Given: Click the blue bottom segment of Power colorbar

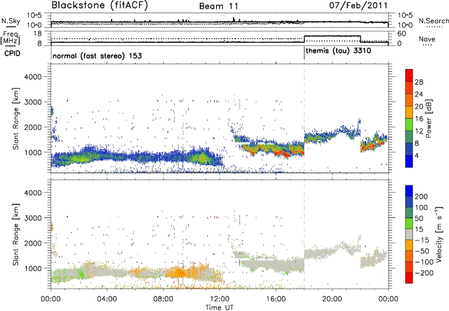Looking at the screenshot, I should pos(409,161).
